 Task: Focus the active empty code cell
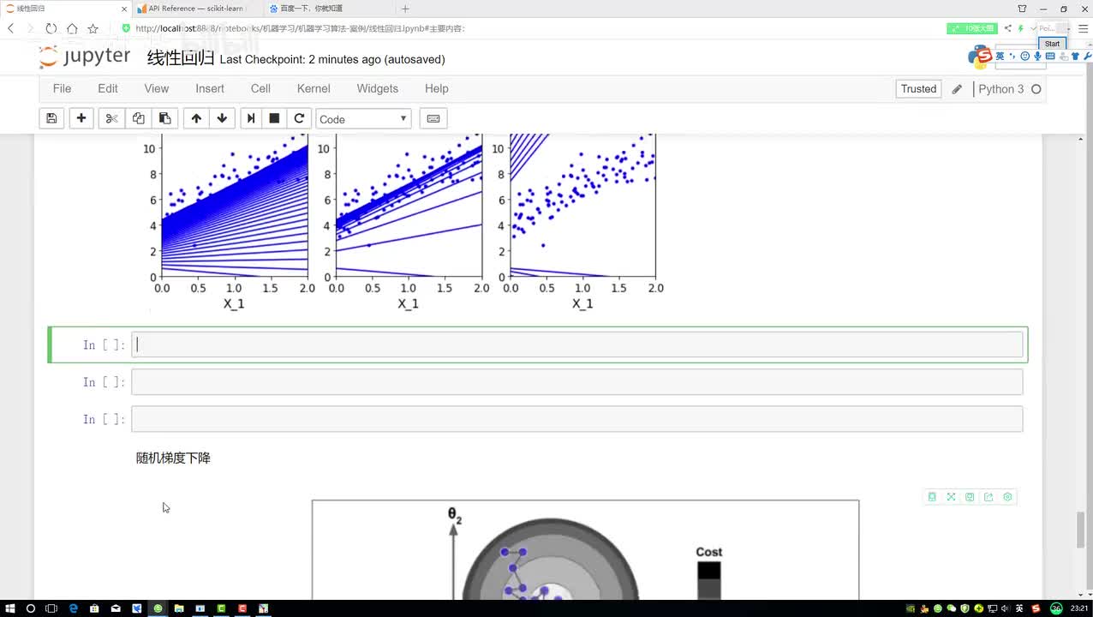(576, 344)
